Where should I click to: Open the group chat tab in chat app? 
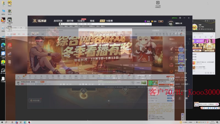pos(205,37)
